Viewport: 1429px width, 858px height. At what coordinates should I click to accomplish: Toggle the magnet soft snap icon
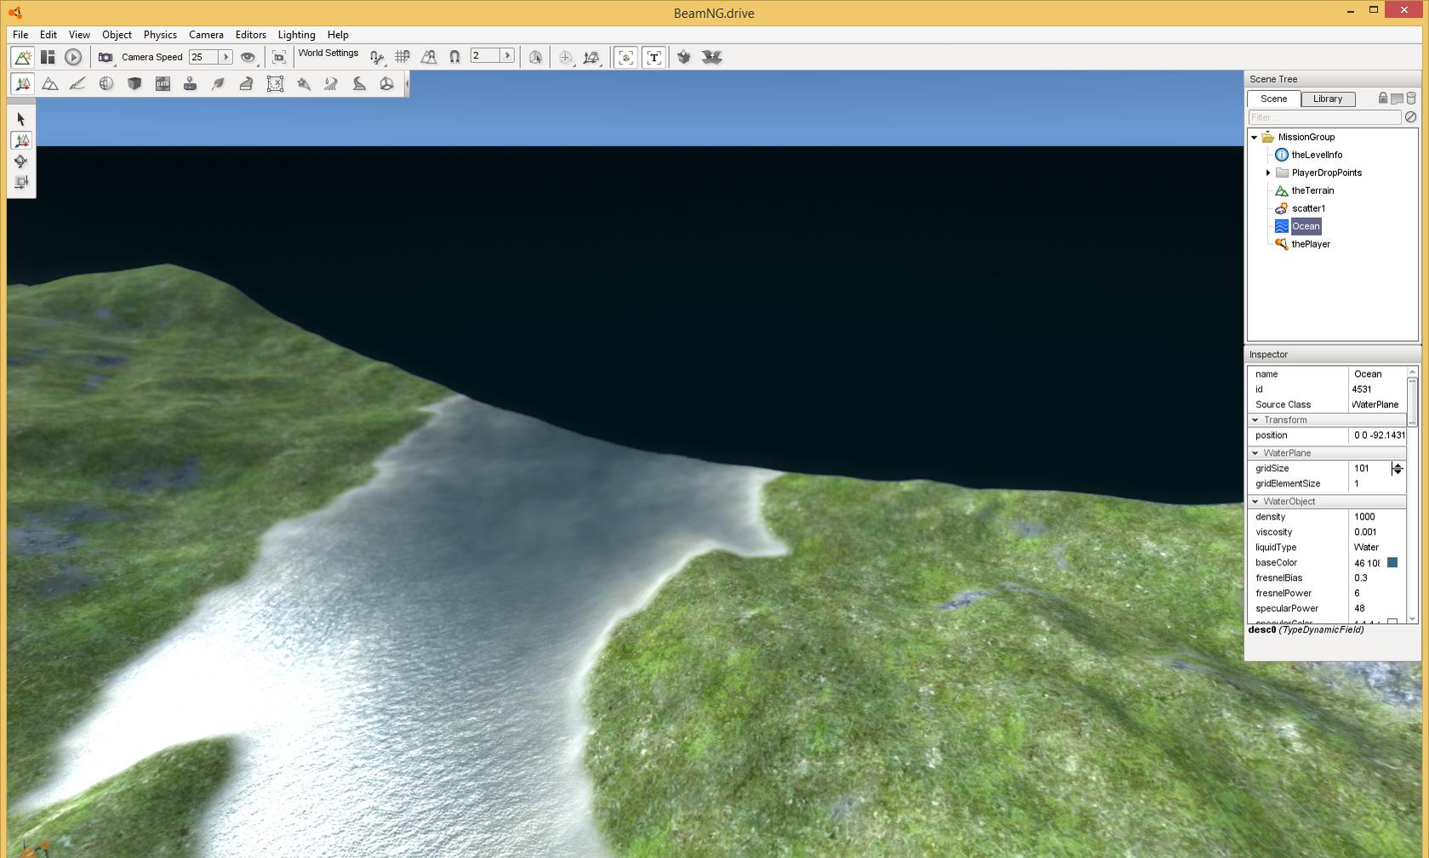[454, 57]
